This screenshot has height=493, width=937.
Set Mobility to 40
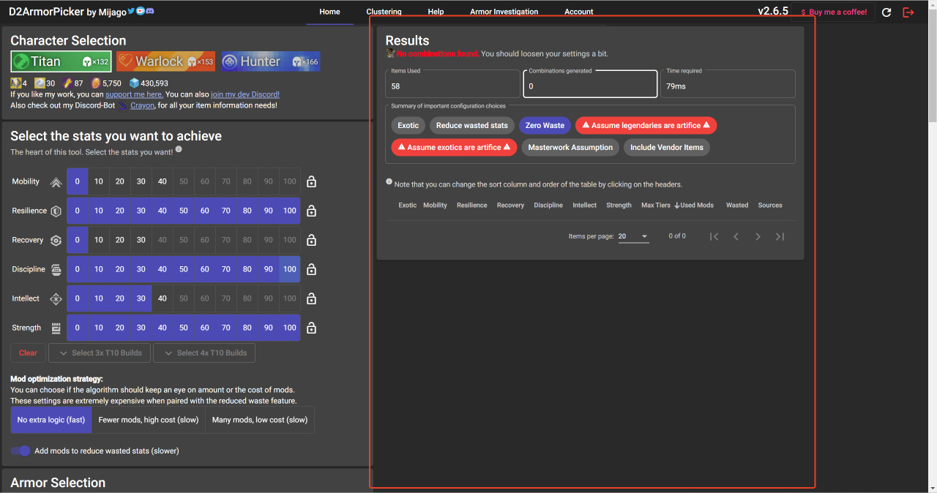click(162, 181)
